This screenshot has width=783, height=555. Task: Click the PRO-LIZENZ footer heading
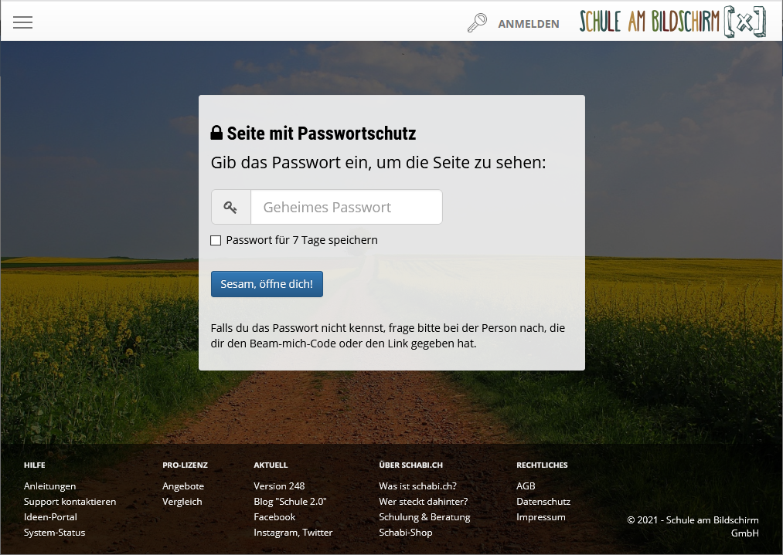(x=185, y=465)
